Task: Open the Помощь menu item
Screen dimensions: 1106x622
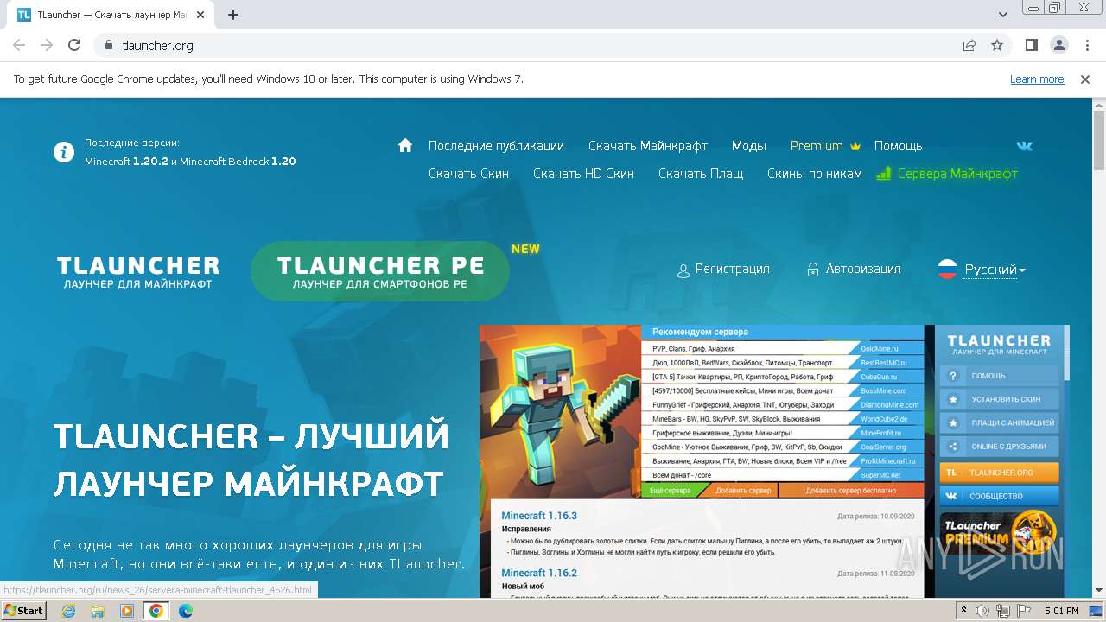Action: click(898, 146)
